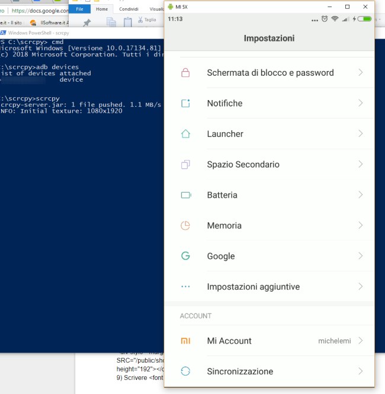The image size is (385, 394).
Task: Expand the Spazio Secondario row chevron
Action: [x=360, y=164]
